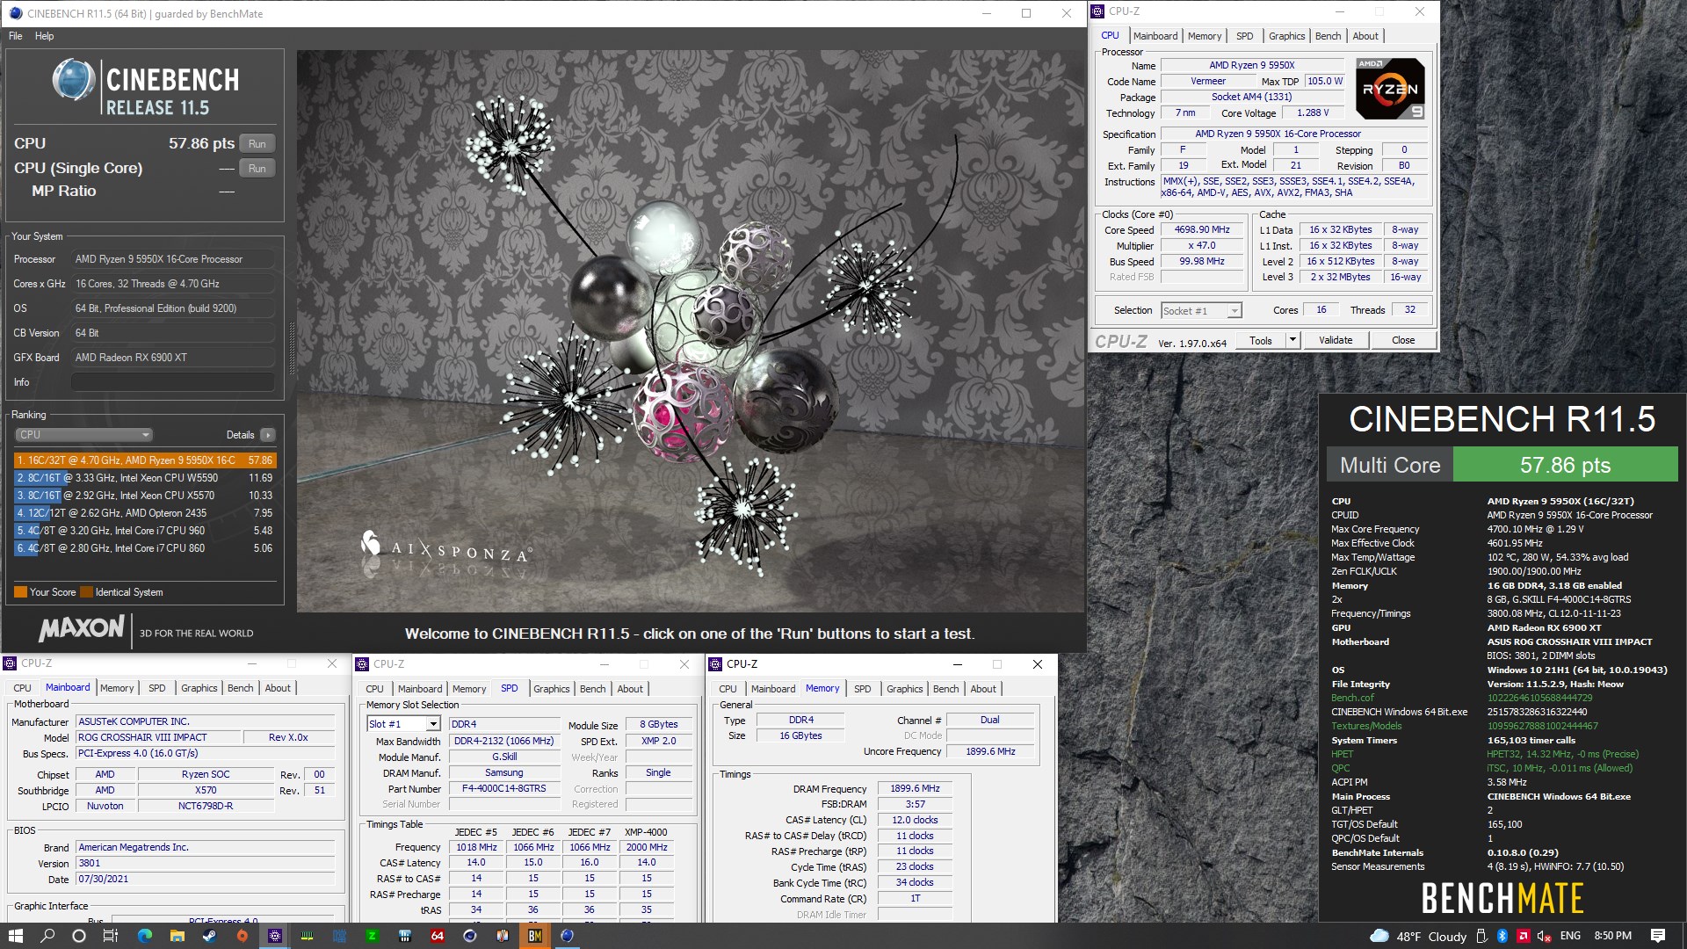Image resolution: width=1687 pixels, height=949 pixels.
Task: Open taskbar Search magnifier
Action: 47,936
